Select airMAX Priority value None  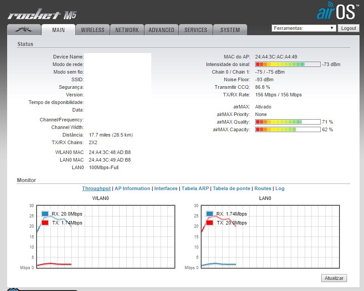pyautogui.click(x=261, y=114)
